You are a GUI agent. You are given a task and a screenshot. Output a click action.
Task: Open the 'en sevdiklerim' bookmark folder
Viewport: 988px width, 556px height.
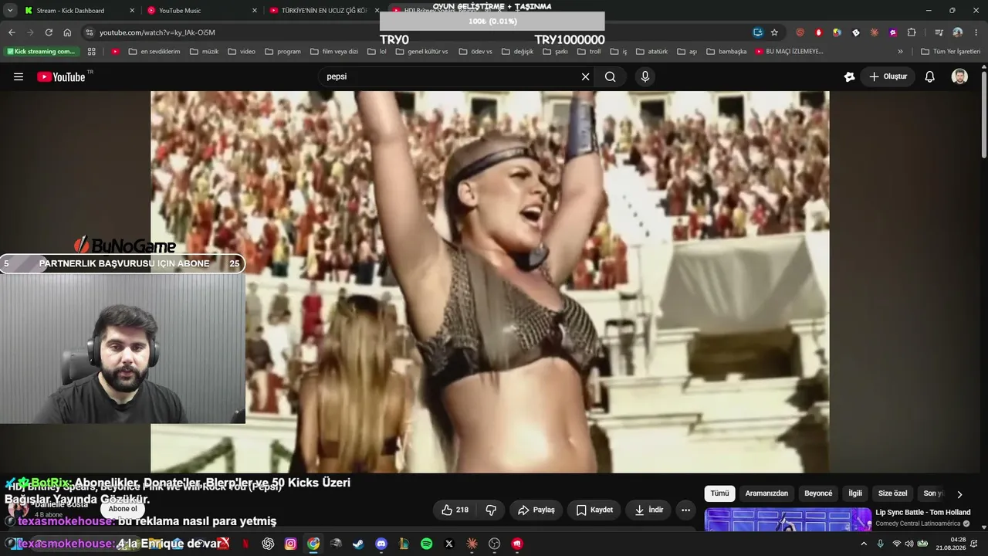click(x=154, y=52)
